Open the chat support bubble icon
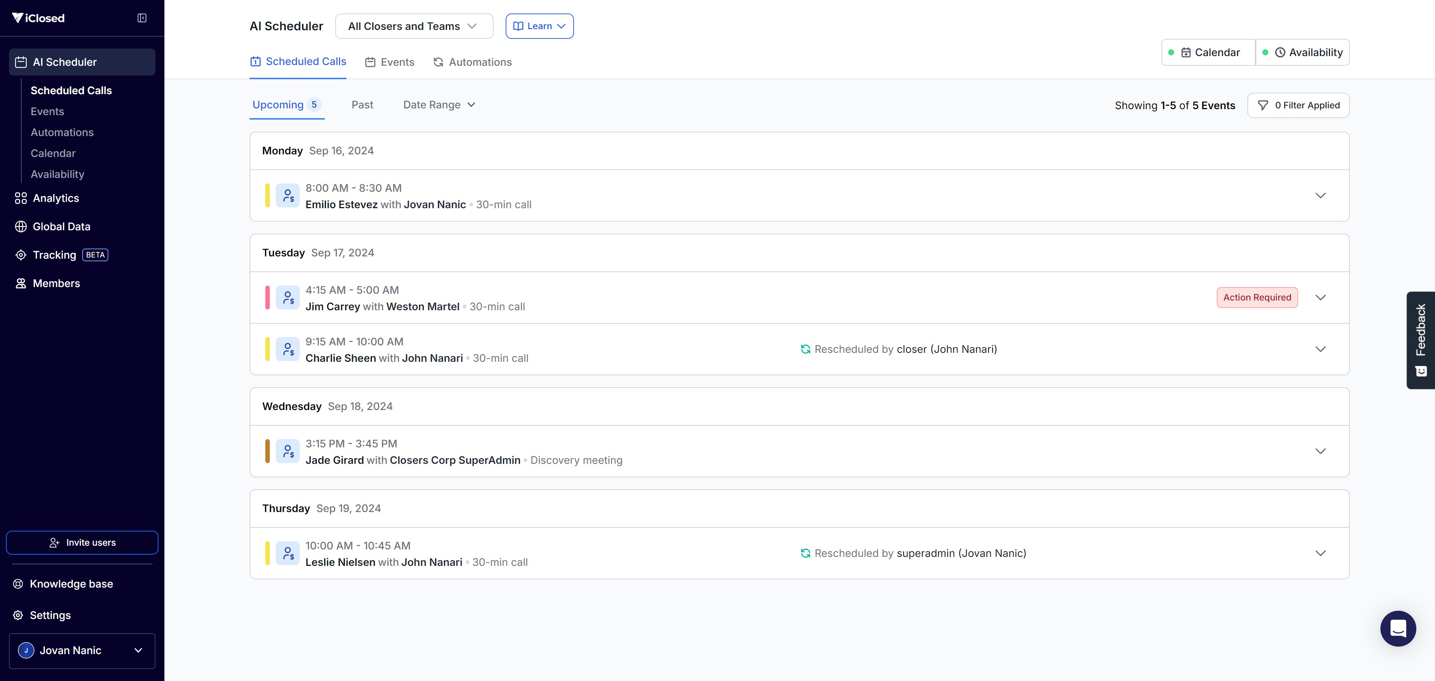Screen dimensions: 1435x681 tap(1398, 628)
